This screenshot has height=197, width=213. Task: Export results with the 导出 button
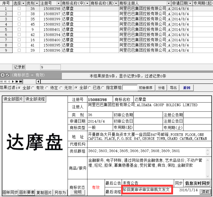click(173, 88)
